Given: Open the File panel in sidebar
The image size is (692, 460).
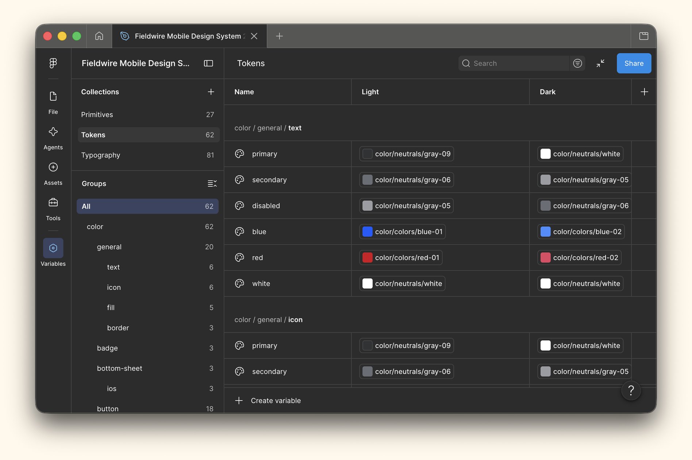Looking at the screenshot, I should pyautogui.click(x=53, y=103).
